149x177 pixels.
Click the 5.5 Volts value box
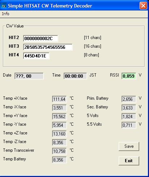[129, 125]
